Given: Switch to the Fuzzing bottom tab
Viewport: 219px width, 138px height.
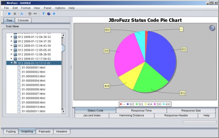Looking at the screenshot, I should [x=11, y=132].
